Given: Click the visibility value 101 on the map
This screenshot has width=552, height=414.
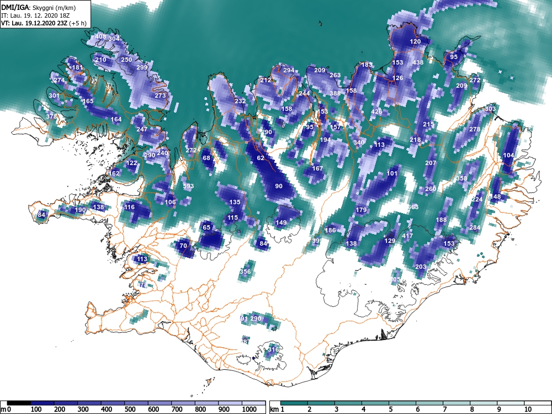Looking at the screenshot, I should (392, 173).
